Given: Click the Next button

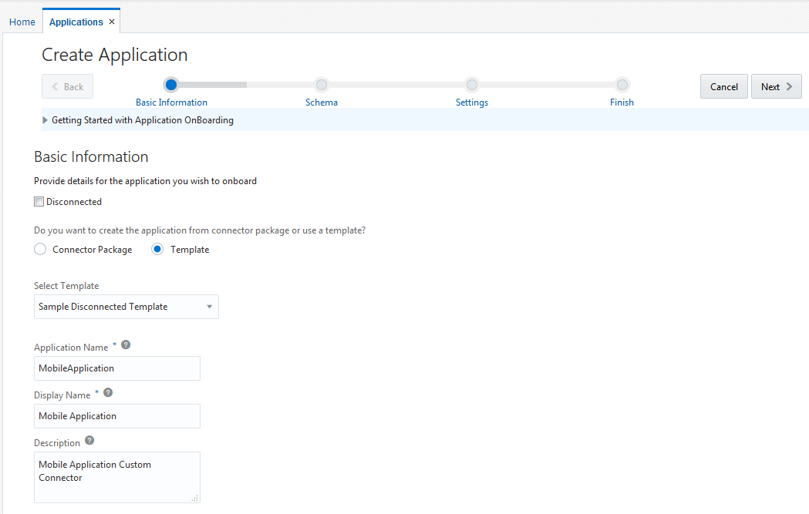Looking at the screenshot, I should [776, 86].
